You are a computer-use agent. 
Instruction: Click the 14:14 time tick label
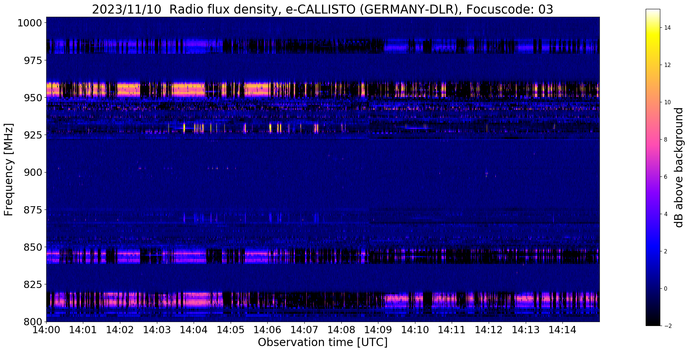pyautogui.click(x=563, y=330)
